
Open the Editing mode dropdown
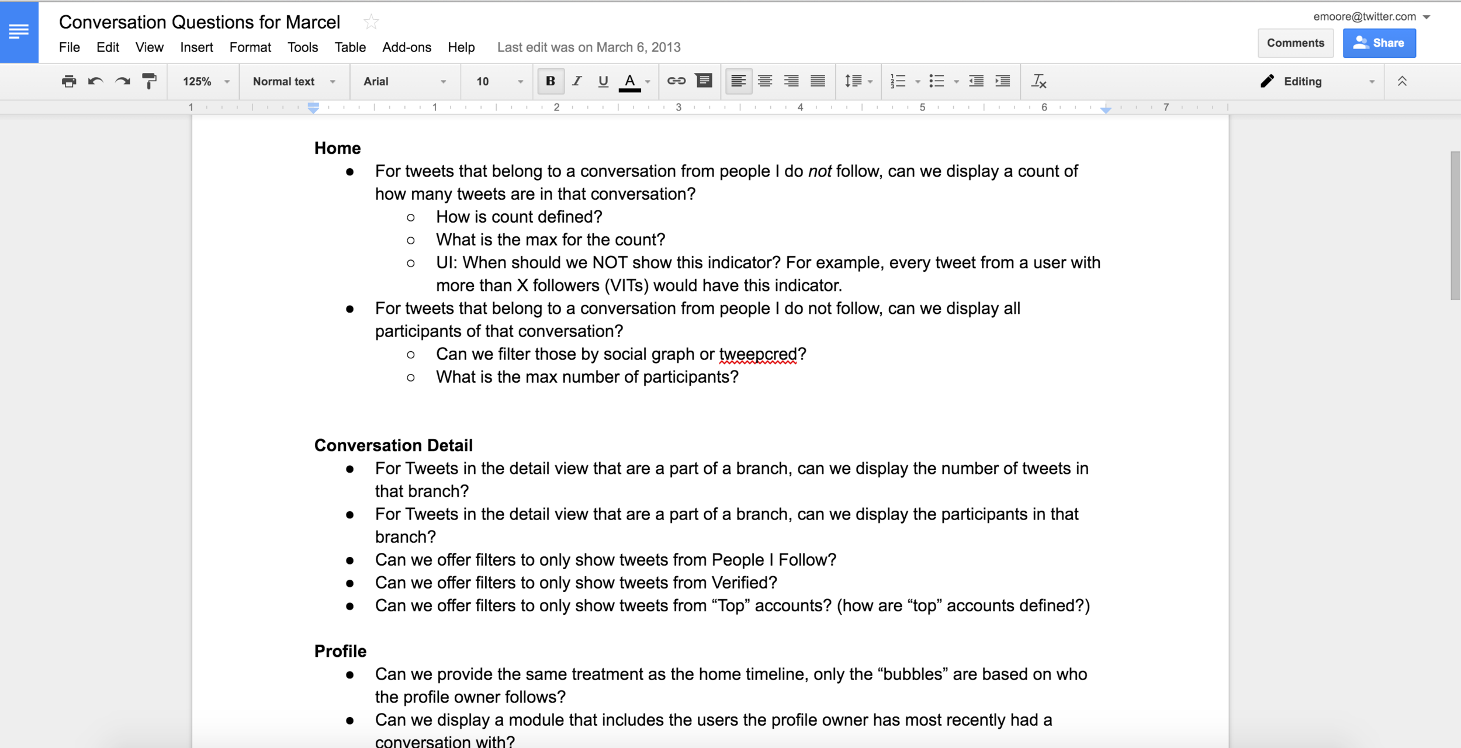(1317, 81)
